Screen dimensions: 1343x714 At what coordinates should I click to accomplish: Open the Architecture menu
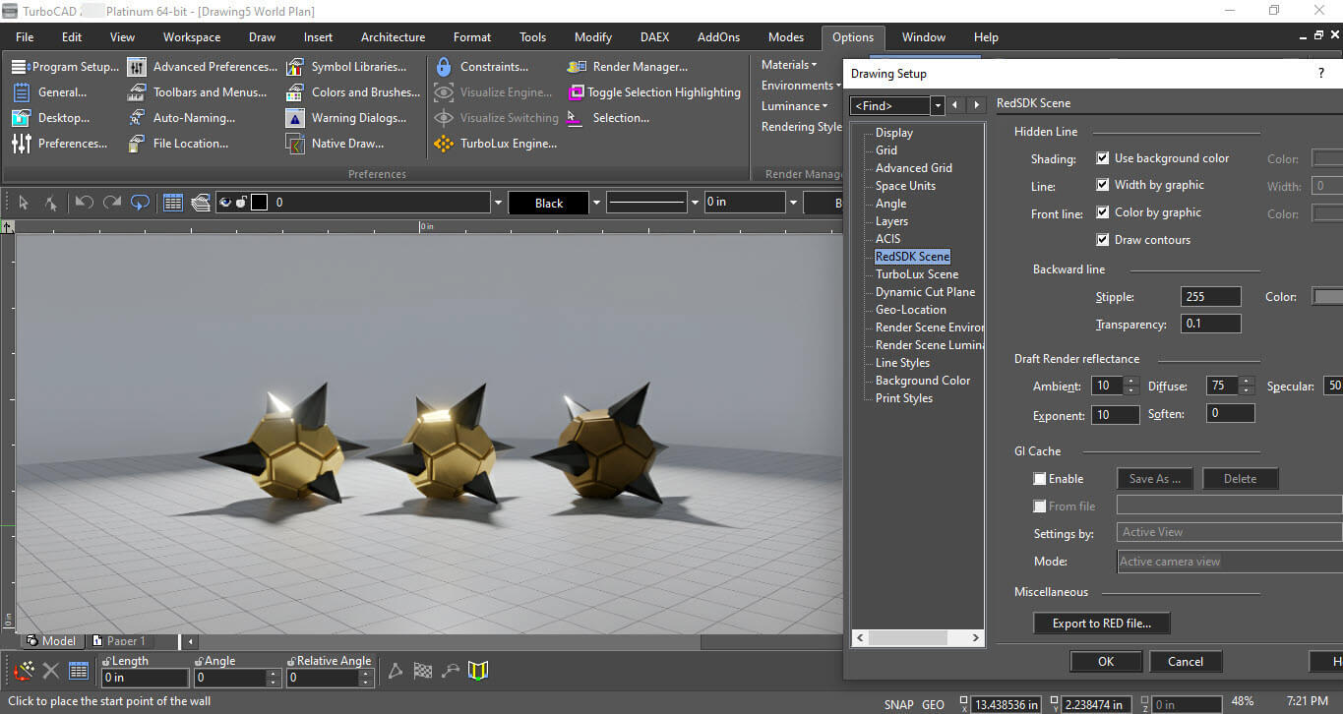click(393, 37)
